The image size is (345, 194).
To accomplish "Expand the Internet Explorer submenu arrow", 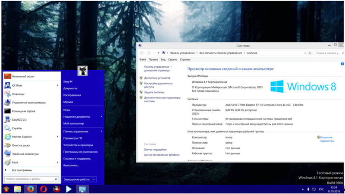I will point(58,137).
